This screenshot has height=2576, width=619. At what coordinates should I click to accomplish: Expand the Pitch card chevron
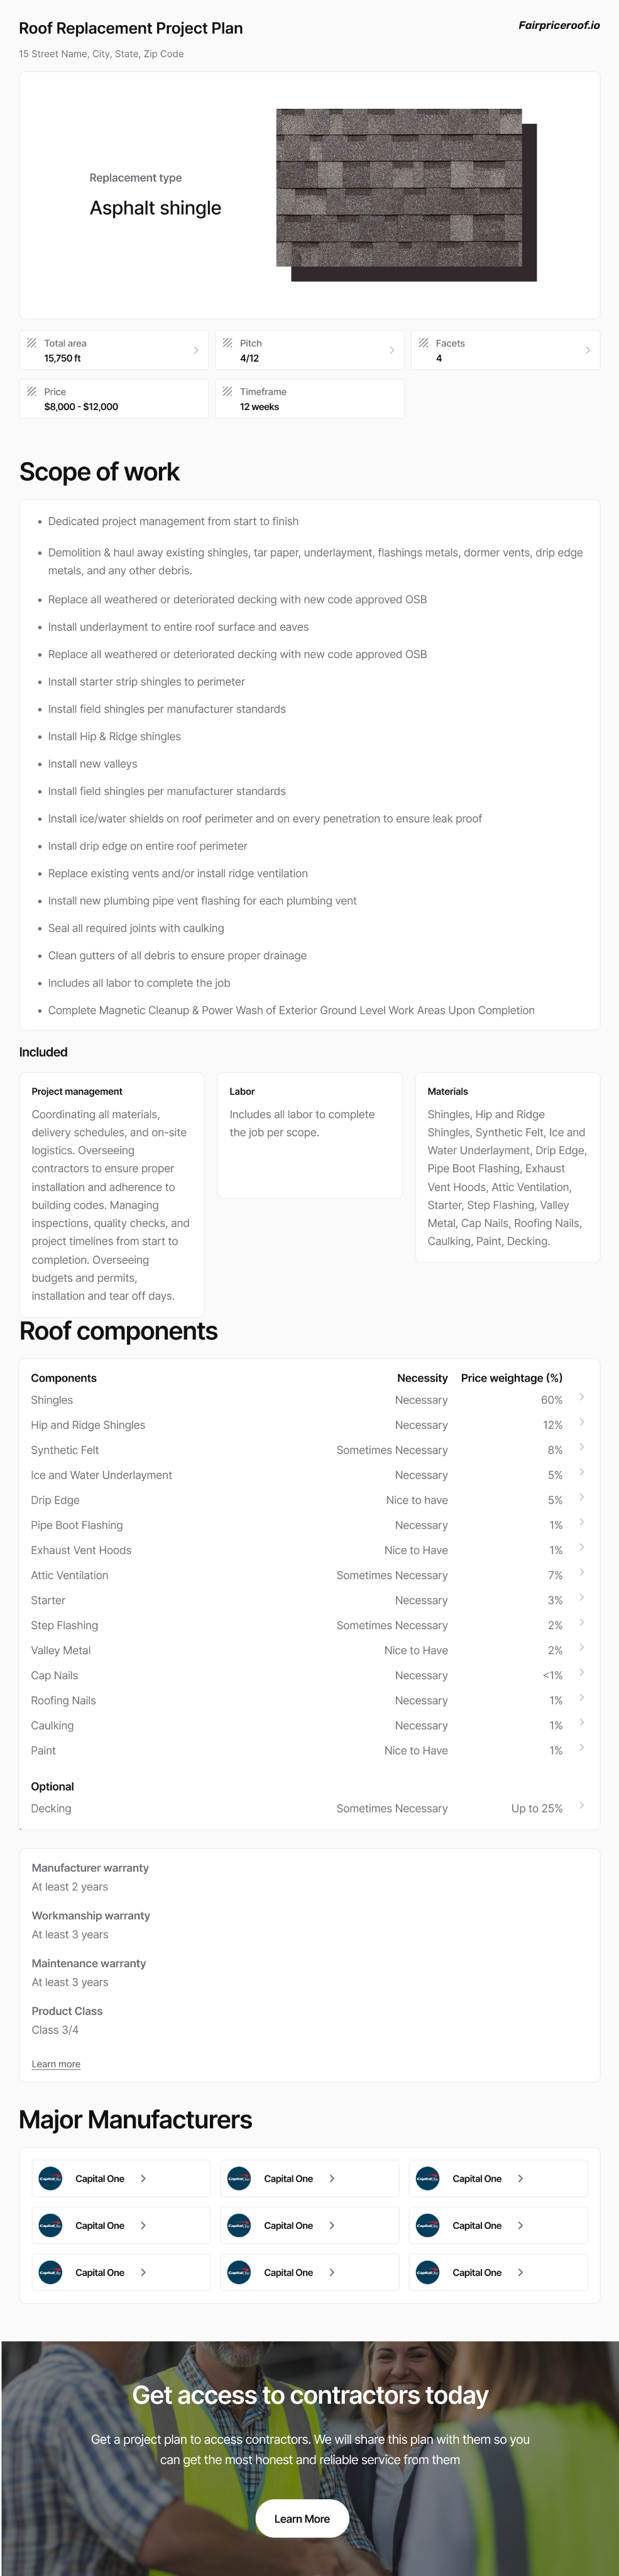click(x=392, y=350)
